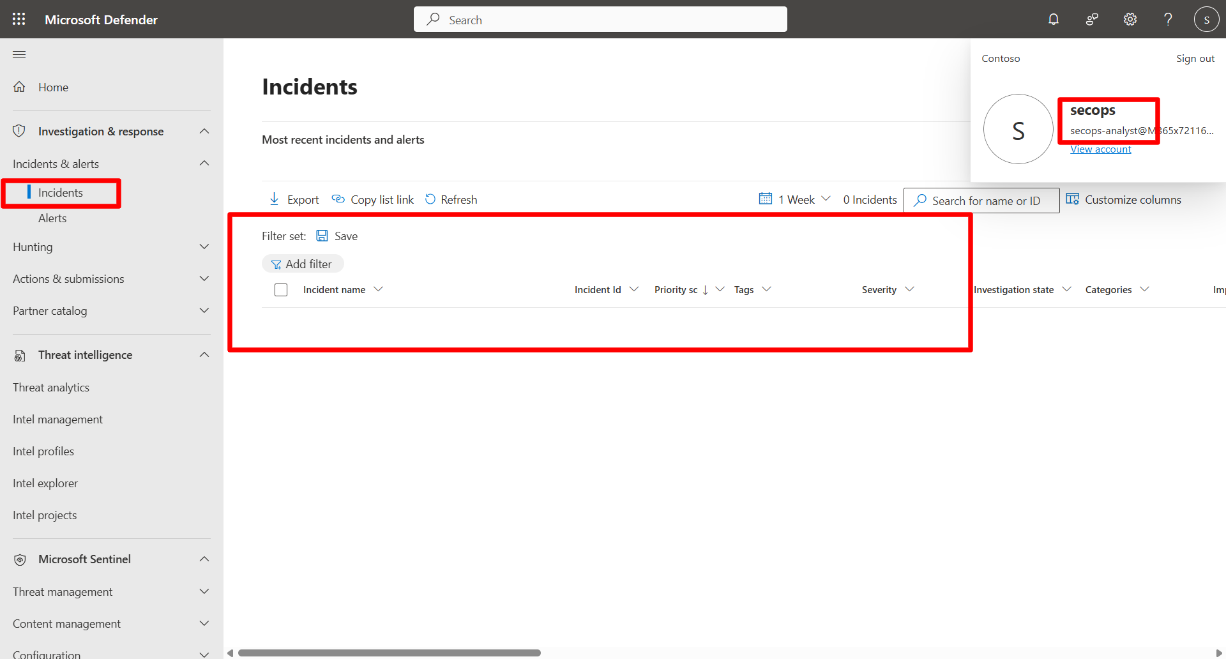Click the Copy list link chain icon
Screen dimensions: 1226x659
pyautogui.click(x=338, y=199)
